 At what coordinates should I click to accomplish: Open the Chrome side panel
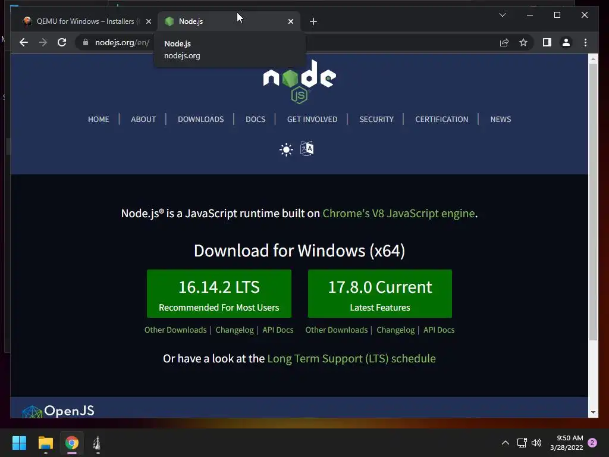(547, 42)
